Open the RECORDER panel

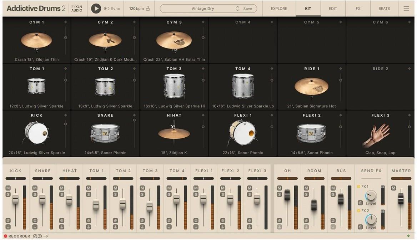[x=17, y=236]
